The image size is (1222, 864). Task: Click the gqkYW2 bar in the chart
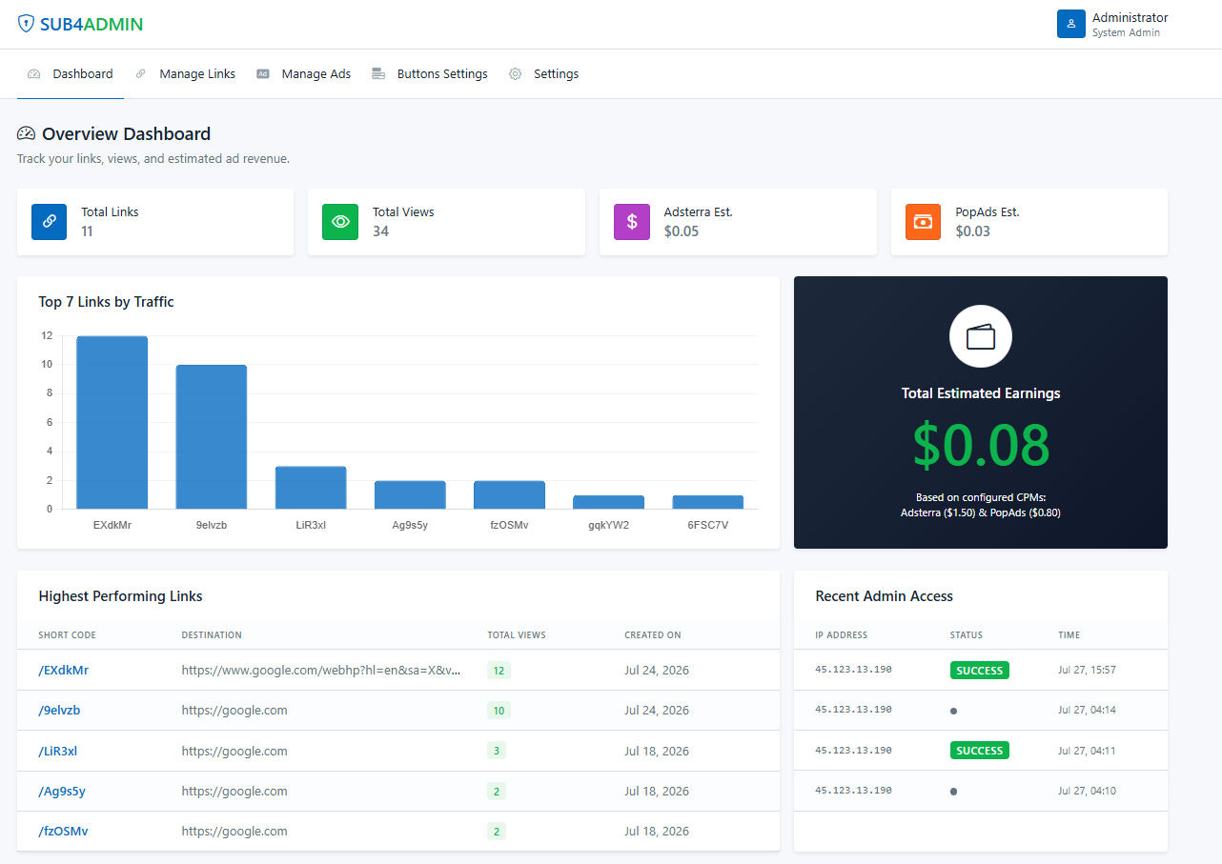tap(608, 502)
